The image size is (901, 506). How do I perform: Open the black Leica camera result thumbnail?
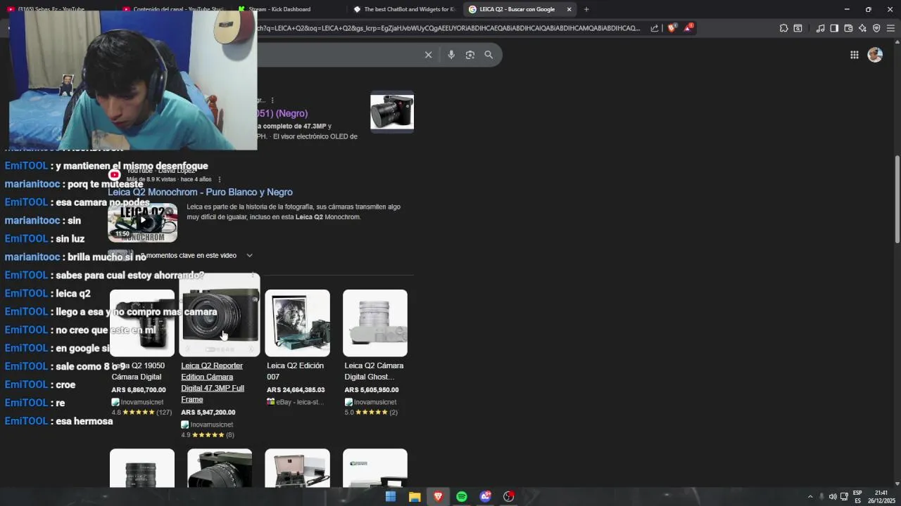pos(392,111)
